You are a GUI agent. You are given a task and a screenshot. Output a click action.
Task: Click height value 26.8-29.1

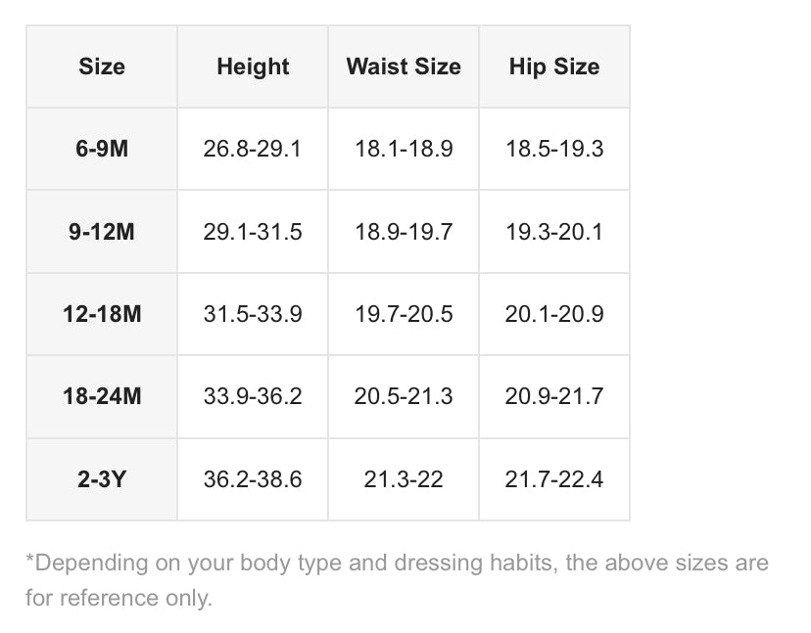[253, 149]
